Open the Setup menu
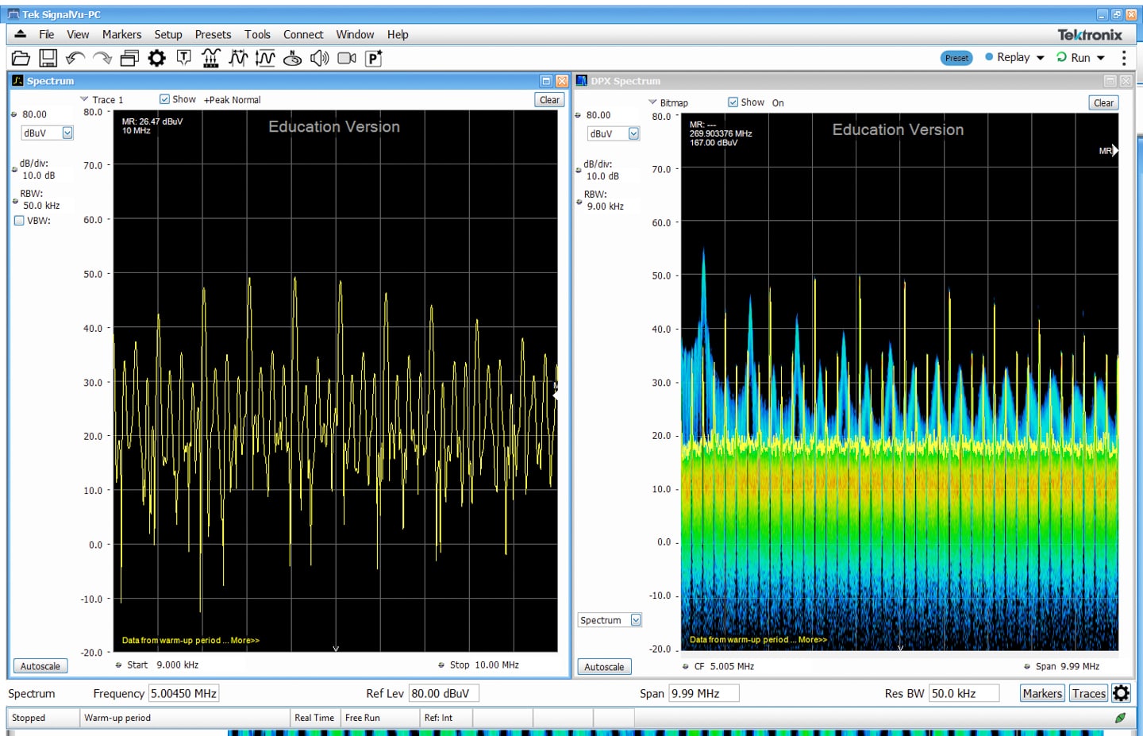The image size is (1143, 736). coord(168,34)
